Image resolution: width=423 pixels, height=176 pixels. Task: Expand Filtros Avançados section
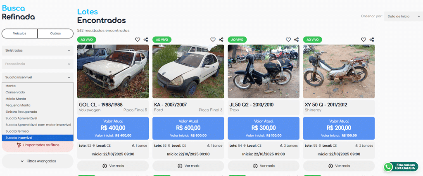click(x=38, y=161)
